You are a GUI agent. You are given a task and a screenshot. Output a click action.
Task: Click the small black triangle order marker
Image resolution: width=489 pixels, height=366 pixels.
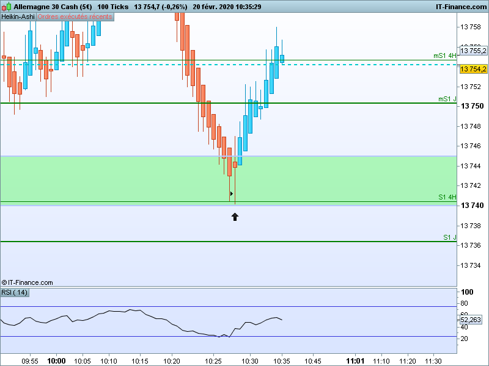pyautogui.click(x=232, y=193)
